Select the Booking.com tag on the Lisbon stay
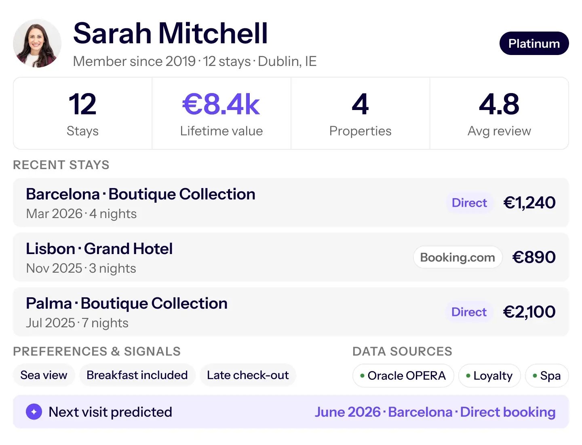Viewport: 582px width, 445px height. click(x=458, y=257)
